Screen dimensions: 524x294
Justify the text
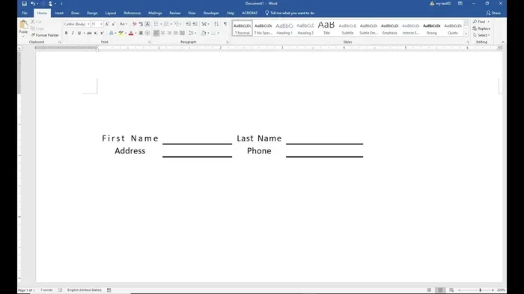click(x=175, y=33)
